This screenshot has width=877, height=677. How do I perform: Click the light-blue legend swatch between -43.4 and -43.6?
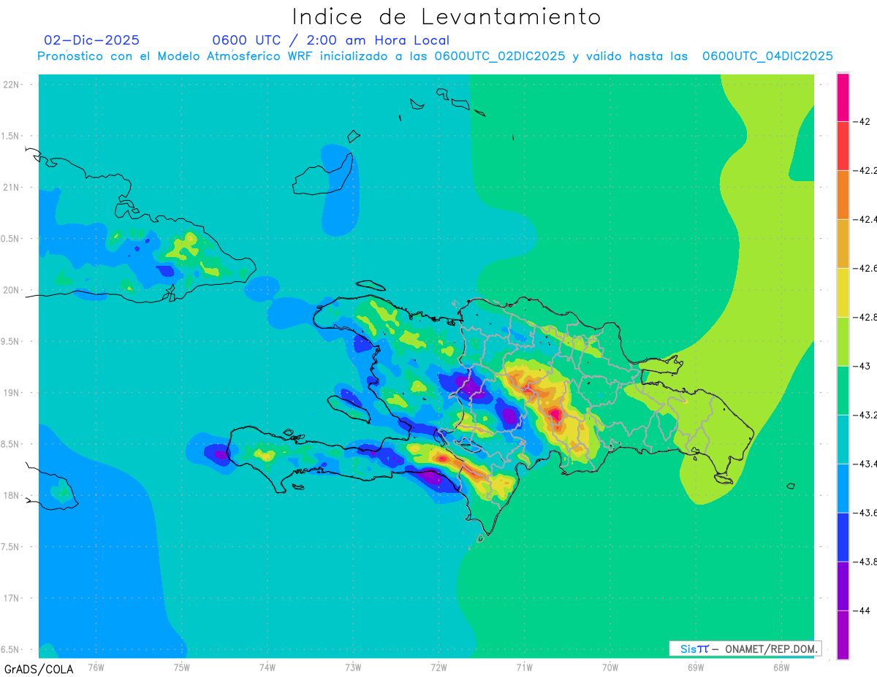(x=843, y=489)
